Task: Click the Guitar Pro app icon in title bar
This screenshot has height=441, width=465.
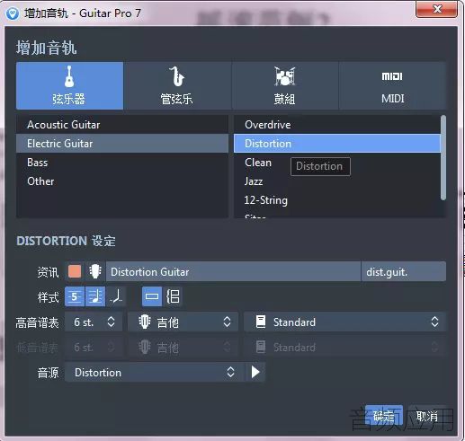Action: [13, 13]
